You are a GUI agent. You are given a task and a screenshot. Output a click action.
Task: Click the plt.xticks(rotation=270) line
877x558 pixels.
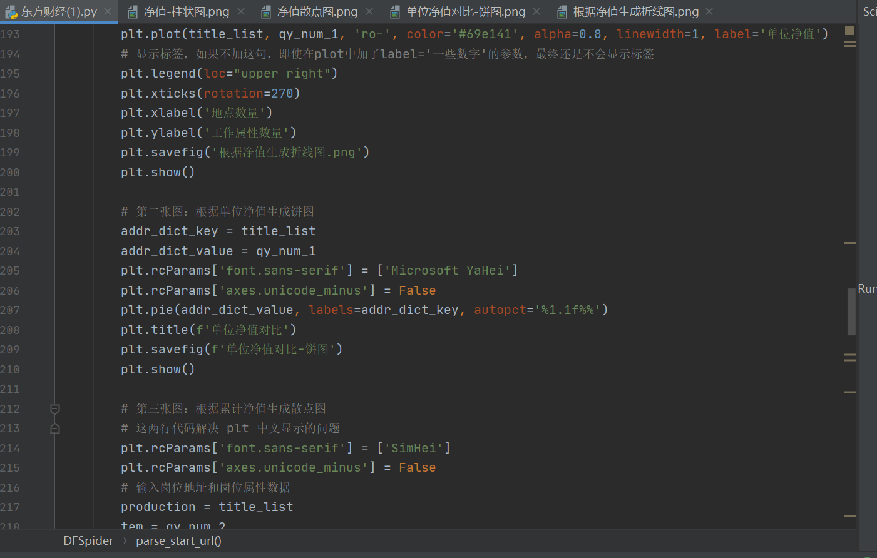tap(210, 93)
